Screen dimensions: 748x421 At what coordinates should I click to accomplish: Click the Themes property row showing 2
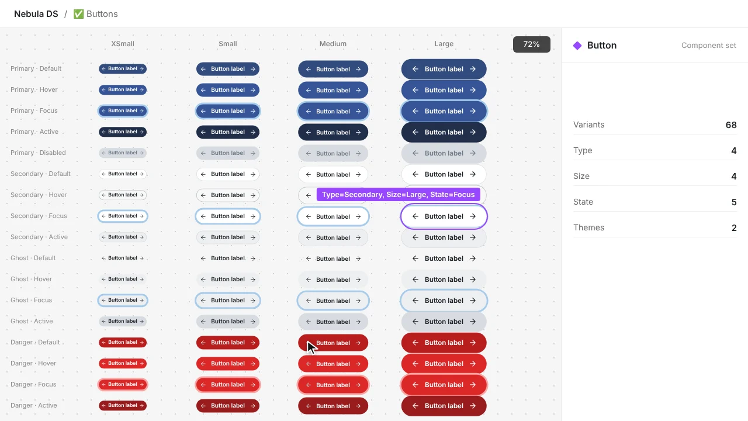coord(655,227)
